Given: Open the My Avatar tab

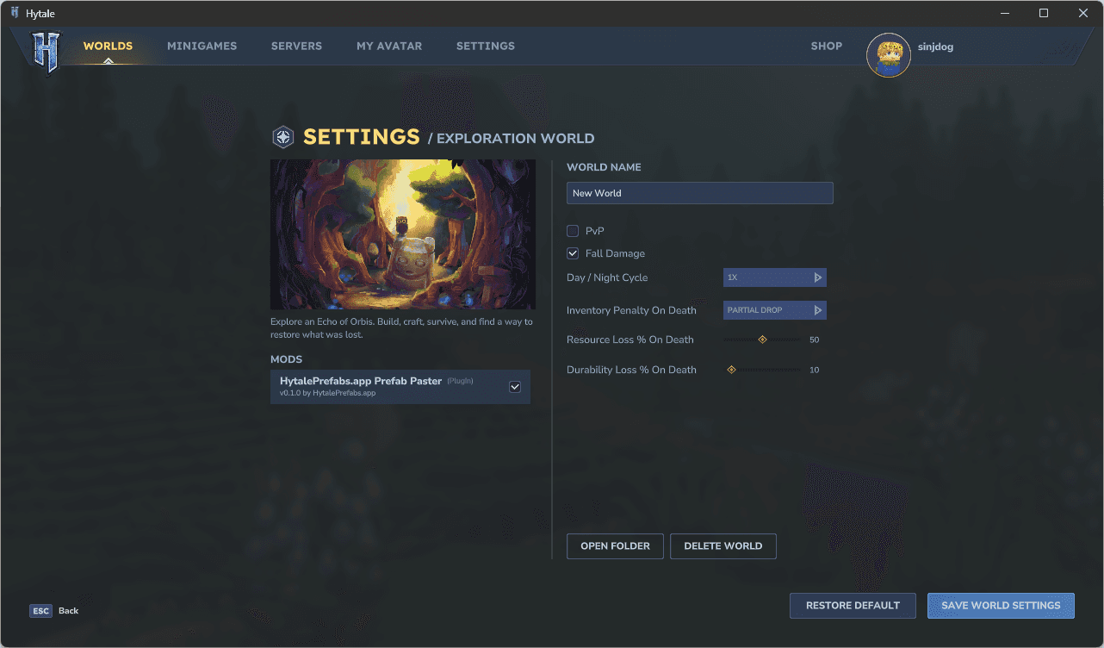Looking at the screenshot, I should tap(389, 46).
